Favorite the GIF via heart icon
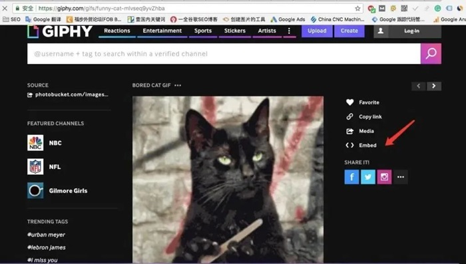Image resolution: width=466 pixels, height=264 pixels. pyautogui.click(x=349, y=102)
